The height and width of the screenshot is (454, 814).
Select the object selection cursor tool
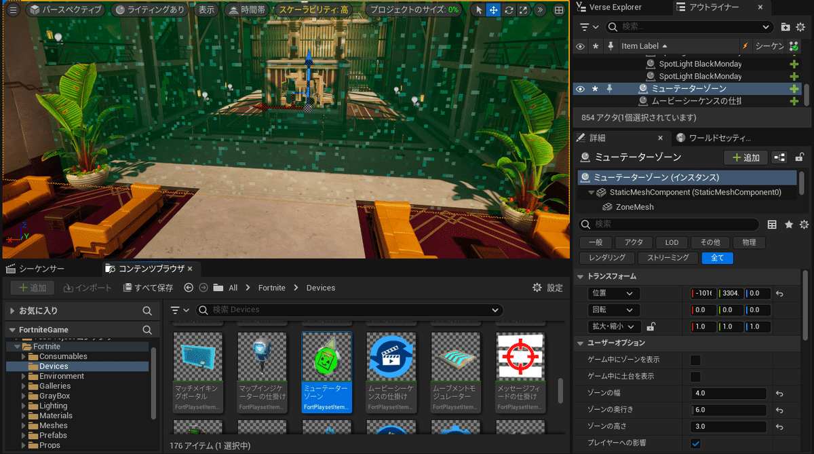coord(478,10)
